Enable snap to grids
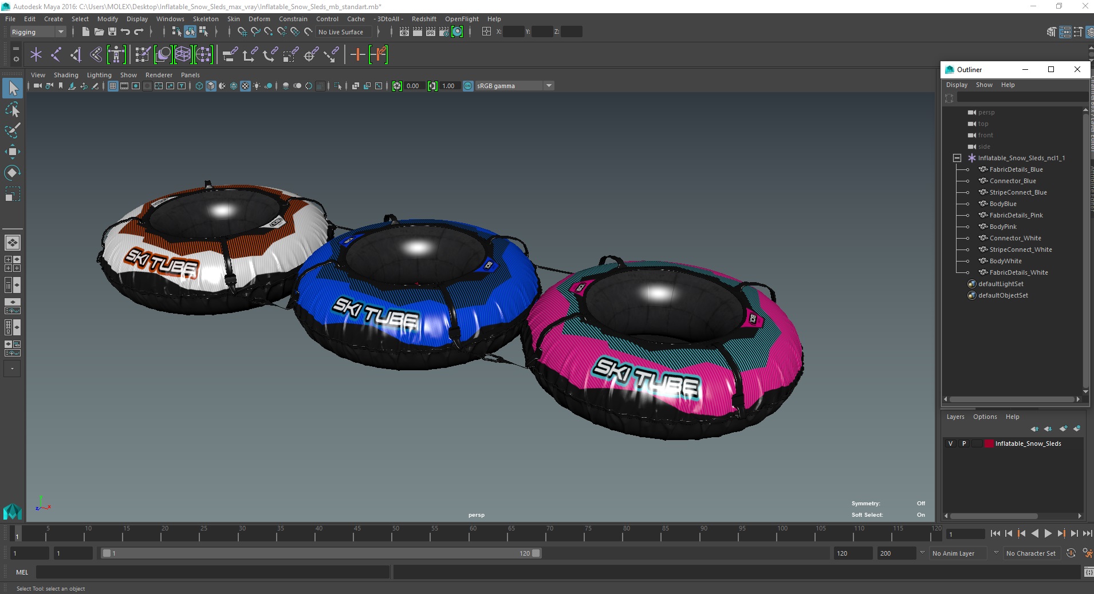 [242, 32]
